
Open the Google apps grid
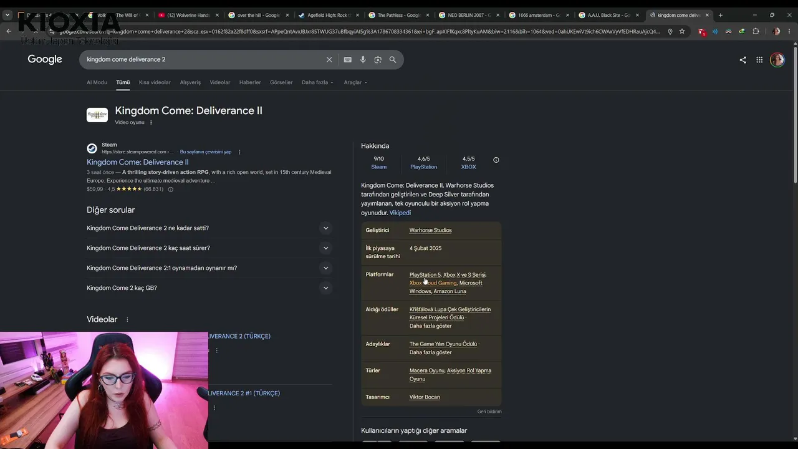759,60
